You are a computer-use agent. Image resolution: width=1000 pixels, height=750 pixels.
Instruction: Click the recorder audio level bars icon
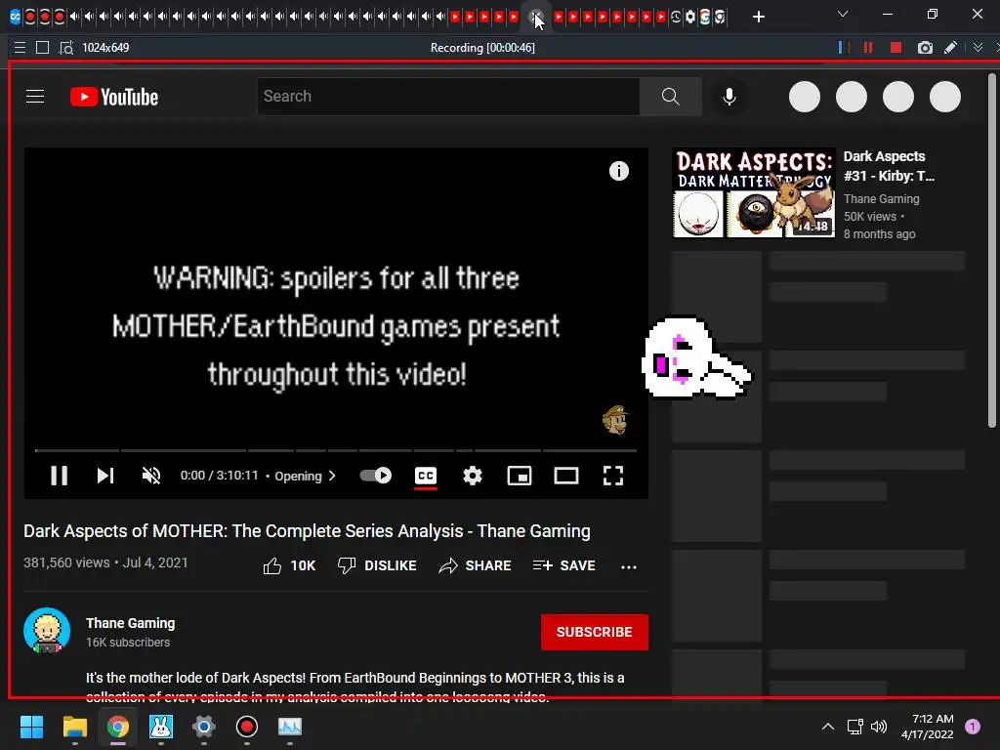(845, 47)
